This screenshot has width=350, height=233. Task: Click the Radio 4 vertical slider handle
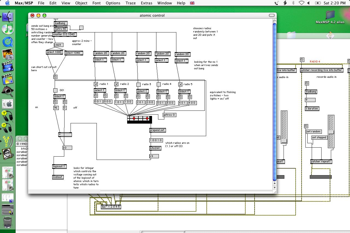click(x=331, y=132)
